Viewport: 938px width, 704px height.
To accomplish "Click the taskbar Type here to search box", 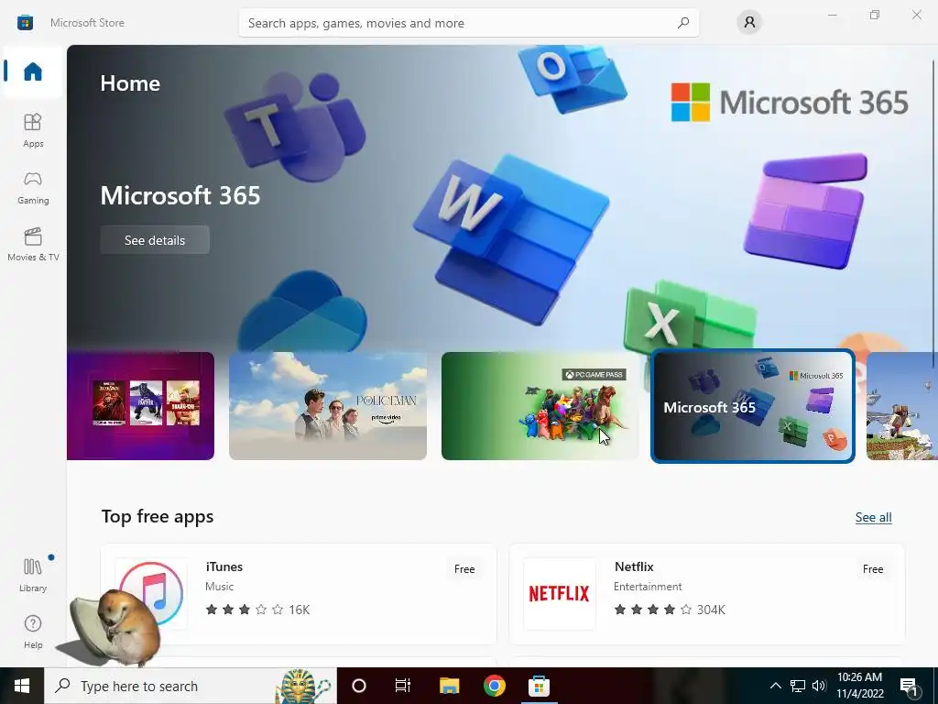I will click(x=191, y=686).
